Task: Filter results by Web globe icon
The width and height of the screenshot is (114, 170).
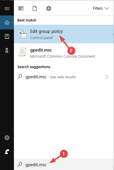Action: pyautogui.click(x=49, y=8)
